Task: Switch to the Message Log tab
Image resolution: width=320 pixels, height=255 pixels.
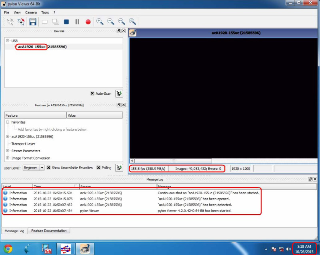Action: pyautogui.click(x=14, y=231)
